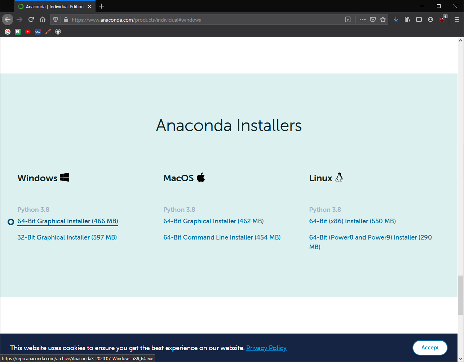
Task: Show sidebars icon in toolbar
Action: click(419, 19)
